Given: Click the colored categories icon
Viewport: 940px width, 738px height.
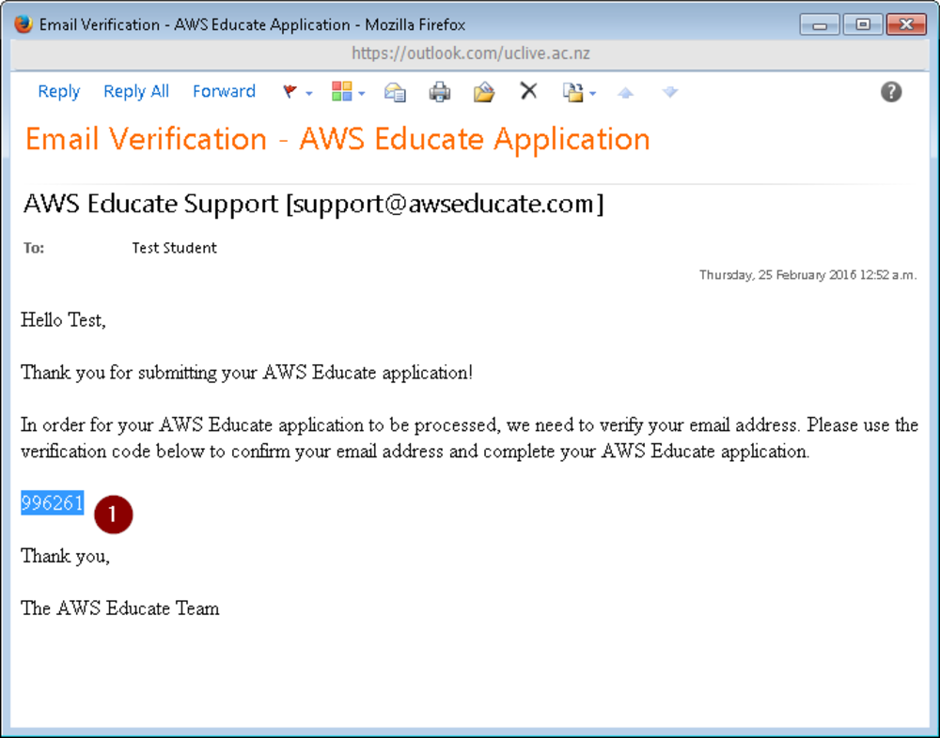Looking at the screenshot, I should click(342, 92).
